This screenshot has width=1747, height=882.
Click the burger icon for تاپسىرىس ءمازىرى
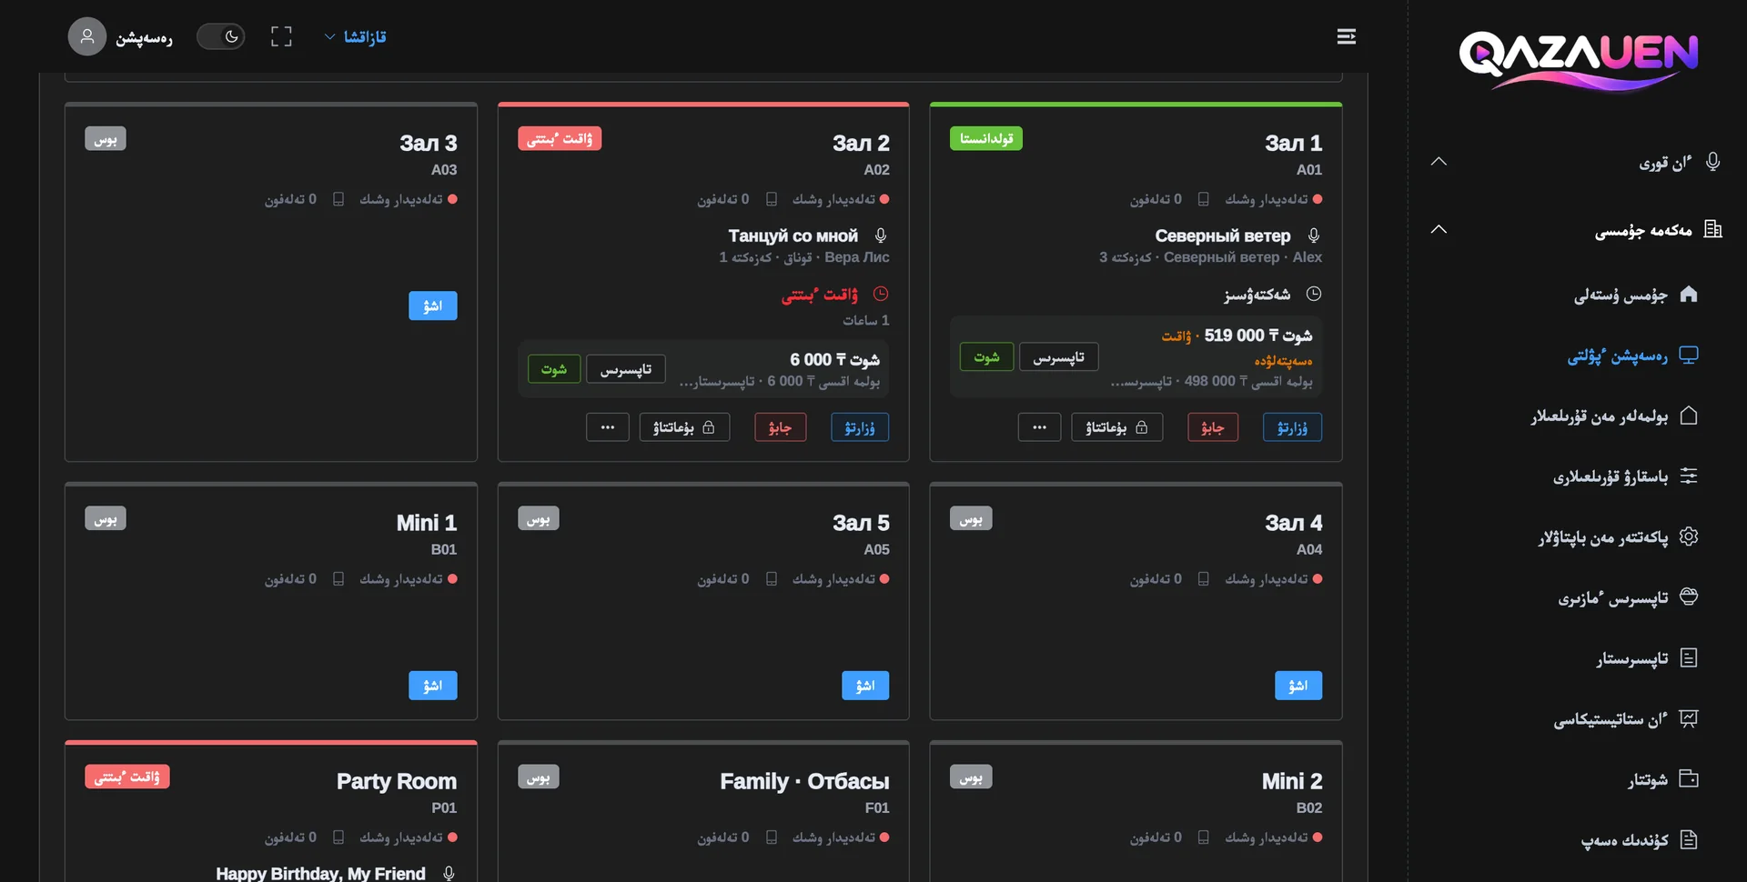pos(1689,596)
